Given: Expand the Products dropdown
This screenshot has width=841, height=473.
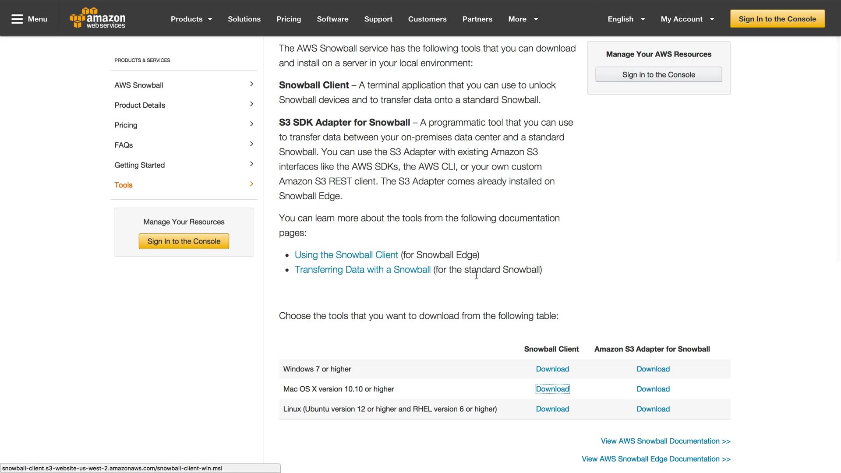Looking at the screenshot, I should coord(191,19).
